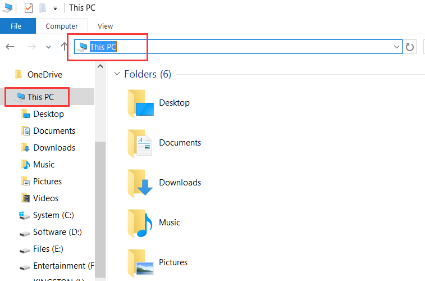This screenshot has width=425, height=281.
Task: Collapse the Folders (6) group
Action: pos(117,74)
